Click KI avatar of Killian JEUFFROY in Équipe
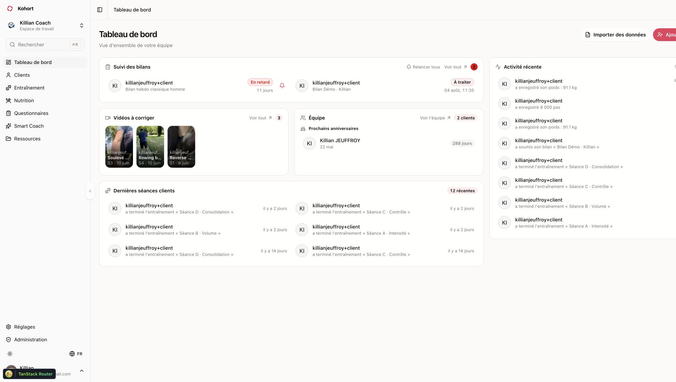This screenshot has width=676, height=382. [x=309, y=143]
